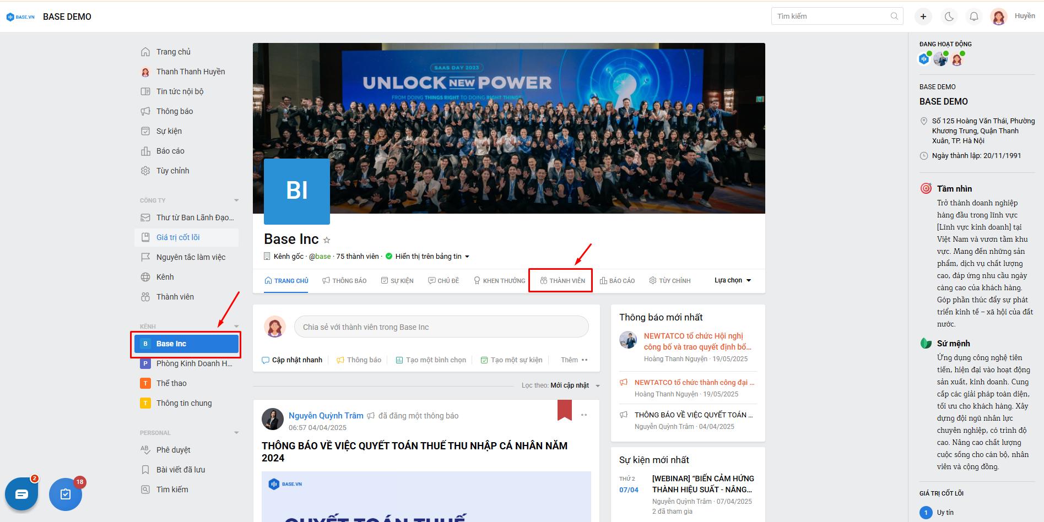Open Thanh Thanh Huyền profile link

191,72
